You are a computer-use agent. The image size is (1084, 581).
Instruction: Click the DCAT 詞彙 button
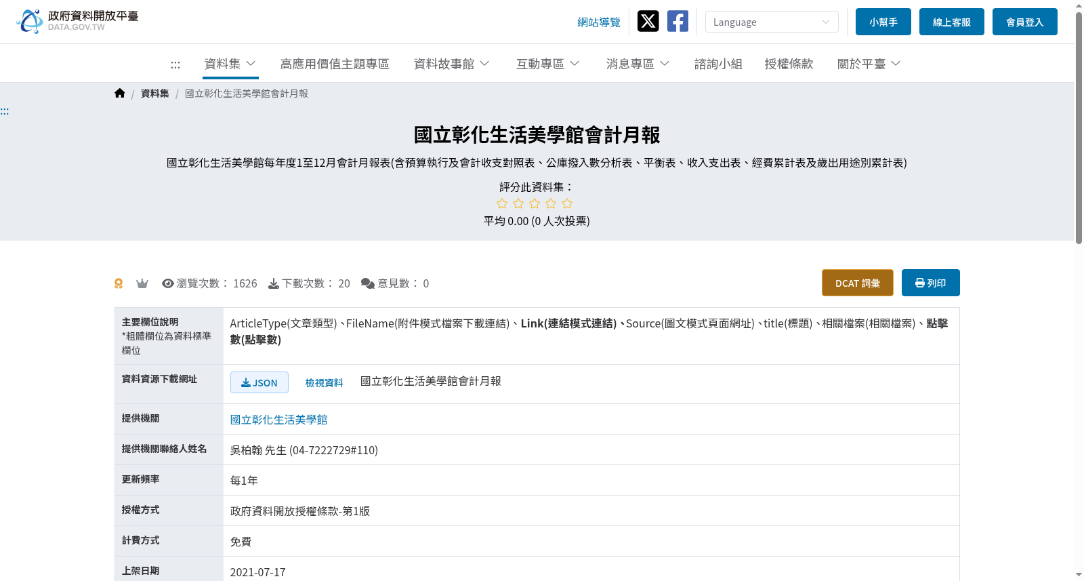pos(858,283)
